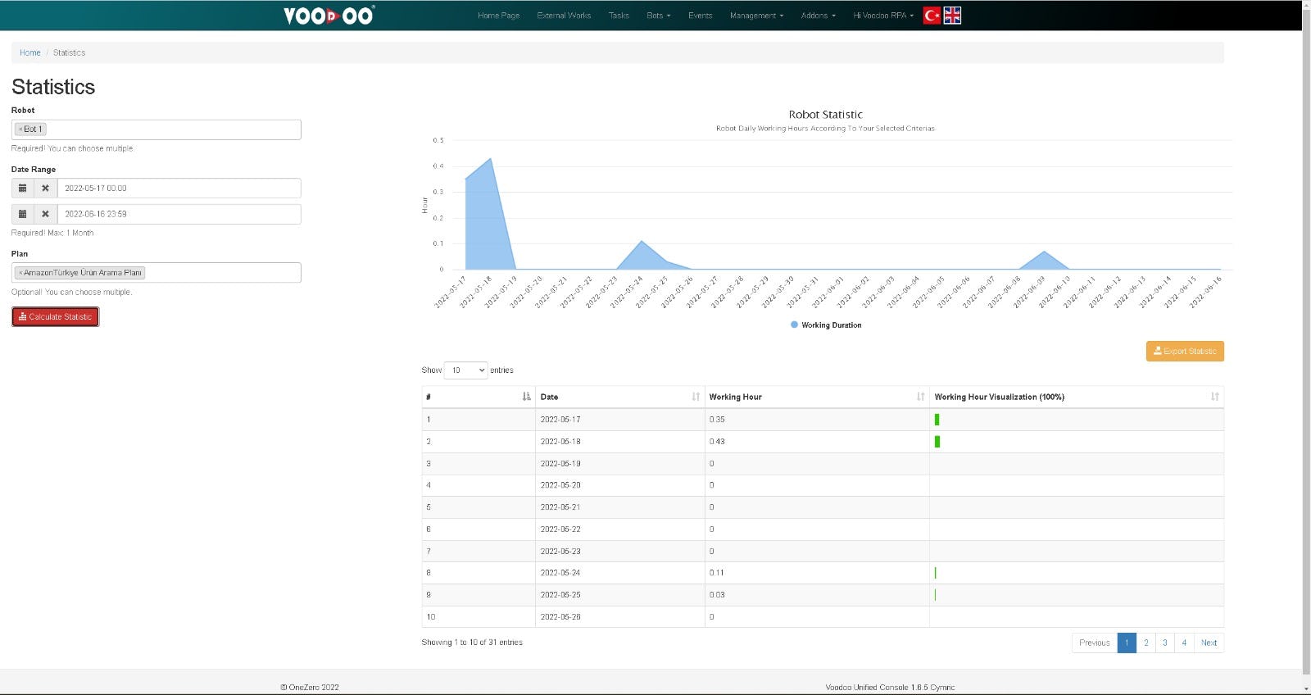Viewport: 1311px width, 695px height.
Task: Switch language with Turkish flag icon
Action: [932, 16]
